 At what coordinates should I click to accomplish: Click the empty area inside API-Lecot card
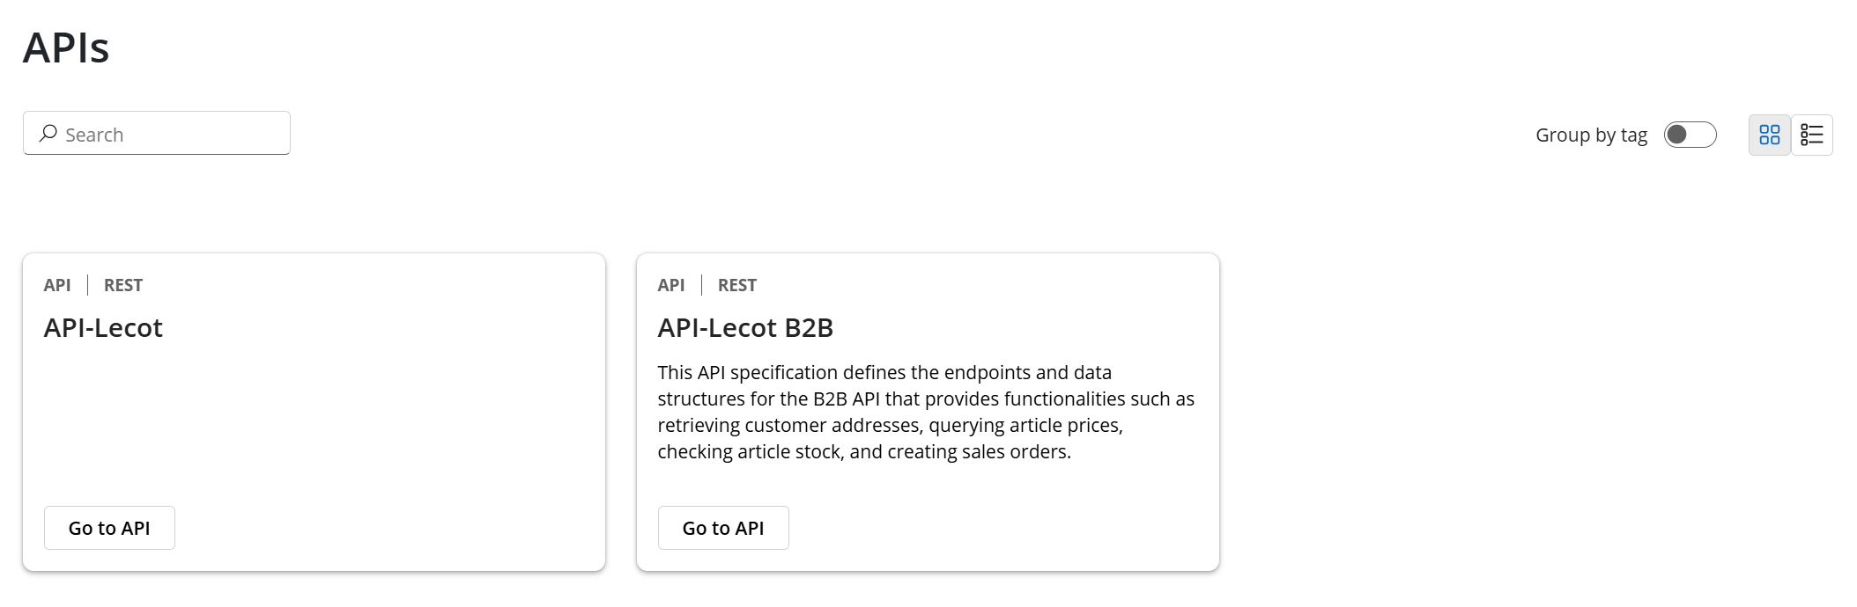[x=314, y=422]
